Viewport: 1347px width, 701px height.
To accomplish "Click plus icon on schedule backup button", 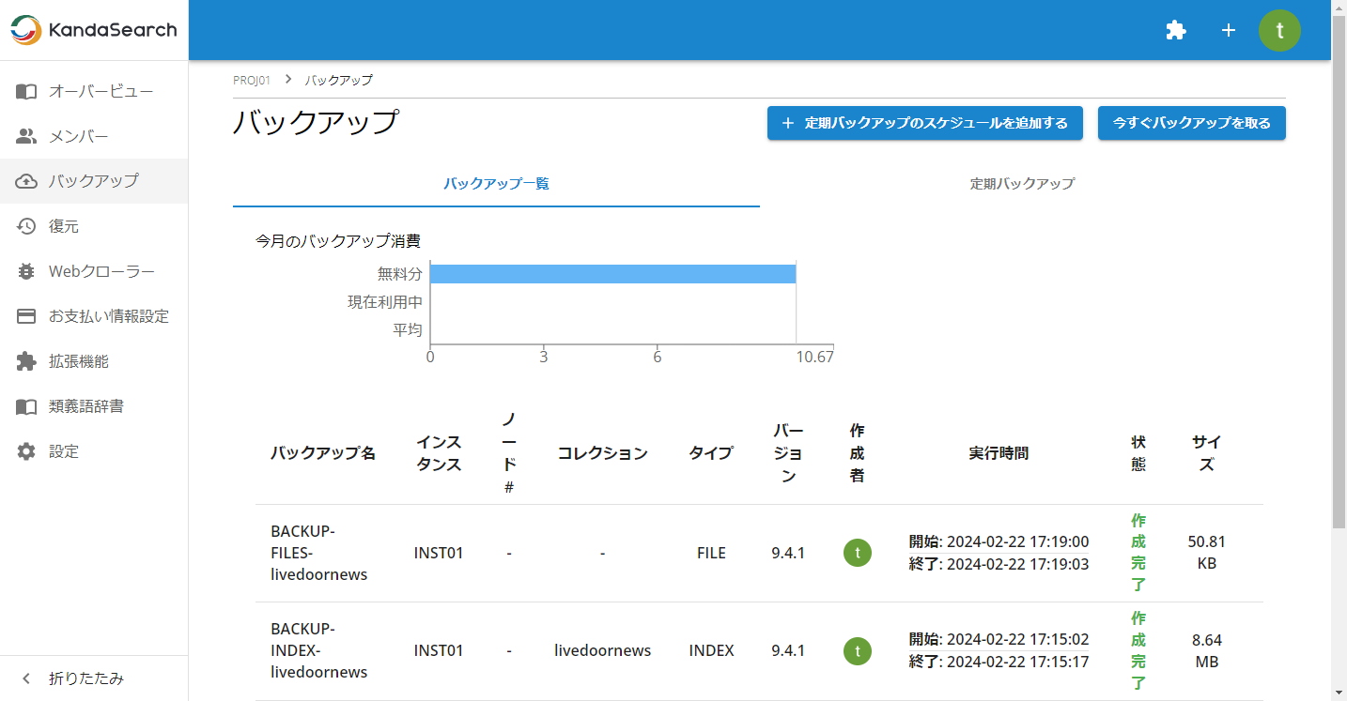I will click(788, 123).
